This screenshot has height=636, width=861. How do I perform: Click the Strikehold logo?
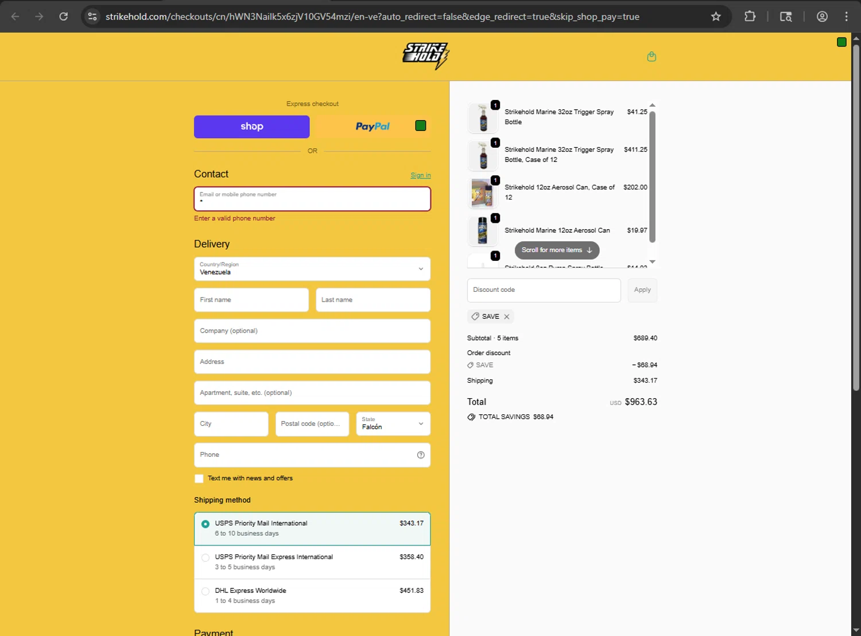pos(426,56)
